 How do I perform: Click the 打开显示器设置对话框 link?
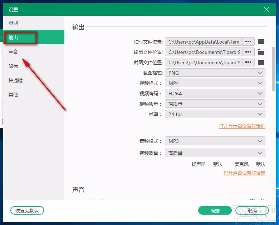pos(242,126)
